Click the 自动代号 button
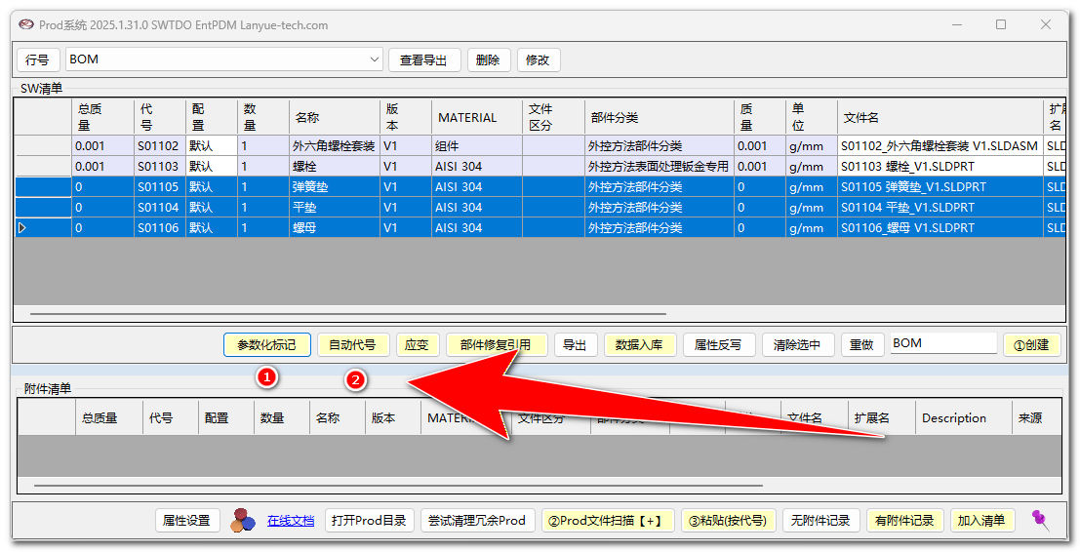The image size is (1080, 552). pyautogui.click(x=353, y=344)
